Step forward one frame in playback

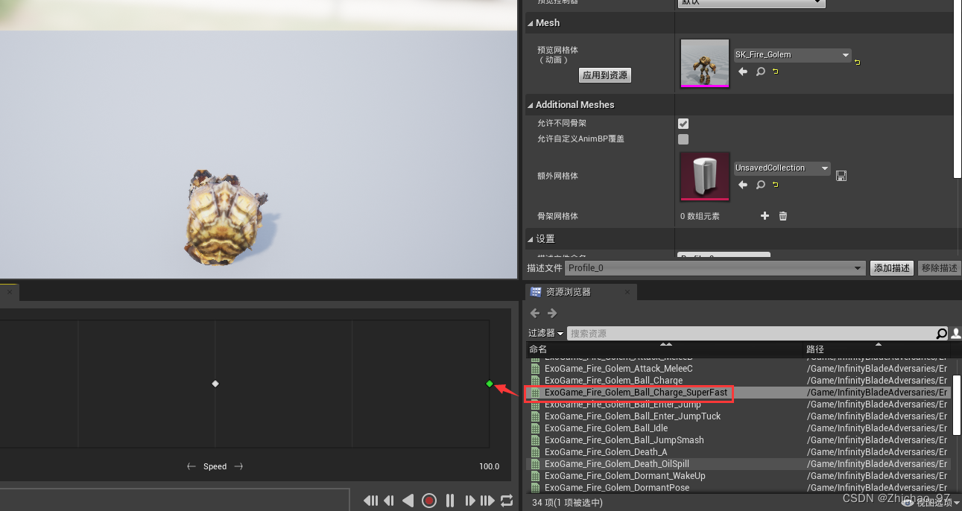coord(470,501)
